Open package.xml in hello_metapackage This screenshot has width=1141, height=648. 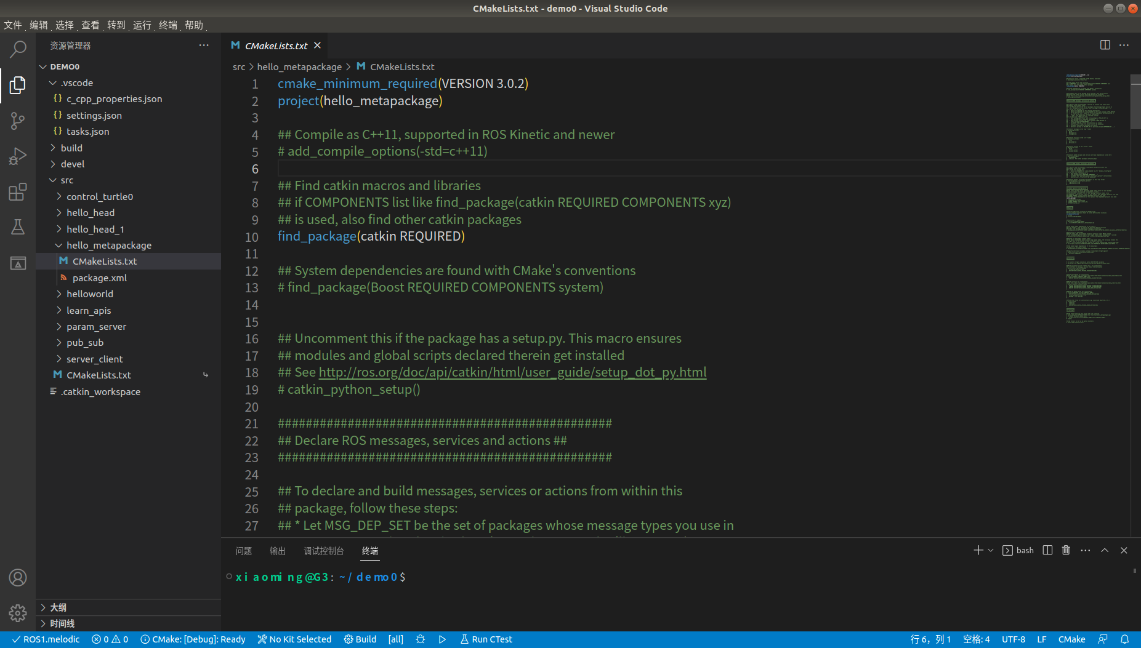[128, 278]
